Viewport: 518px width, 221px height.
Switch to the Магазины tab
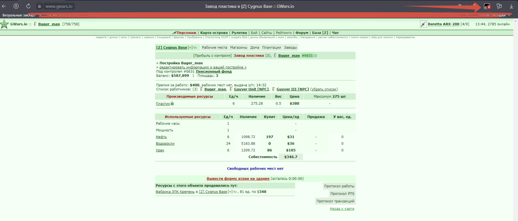tap(239, 48)
